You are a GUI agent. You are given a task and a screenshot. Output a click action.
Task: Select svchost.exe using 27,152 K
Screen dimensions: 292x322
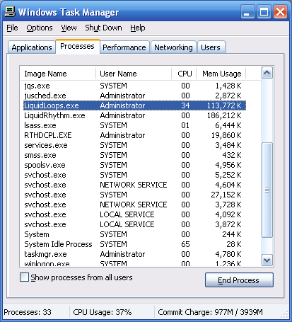tap(135, 195)
